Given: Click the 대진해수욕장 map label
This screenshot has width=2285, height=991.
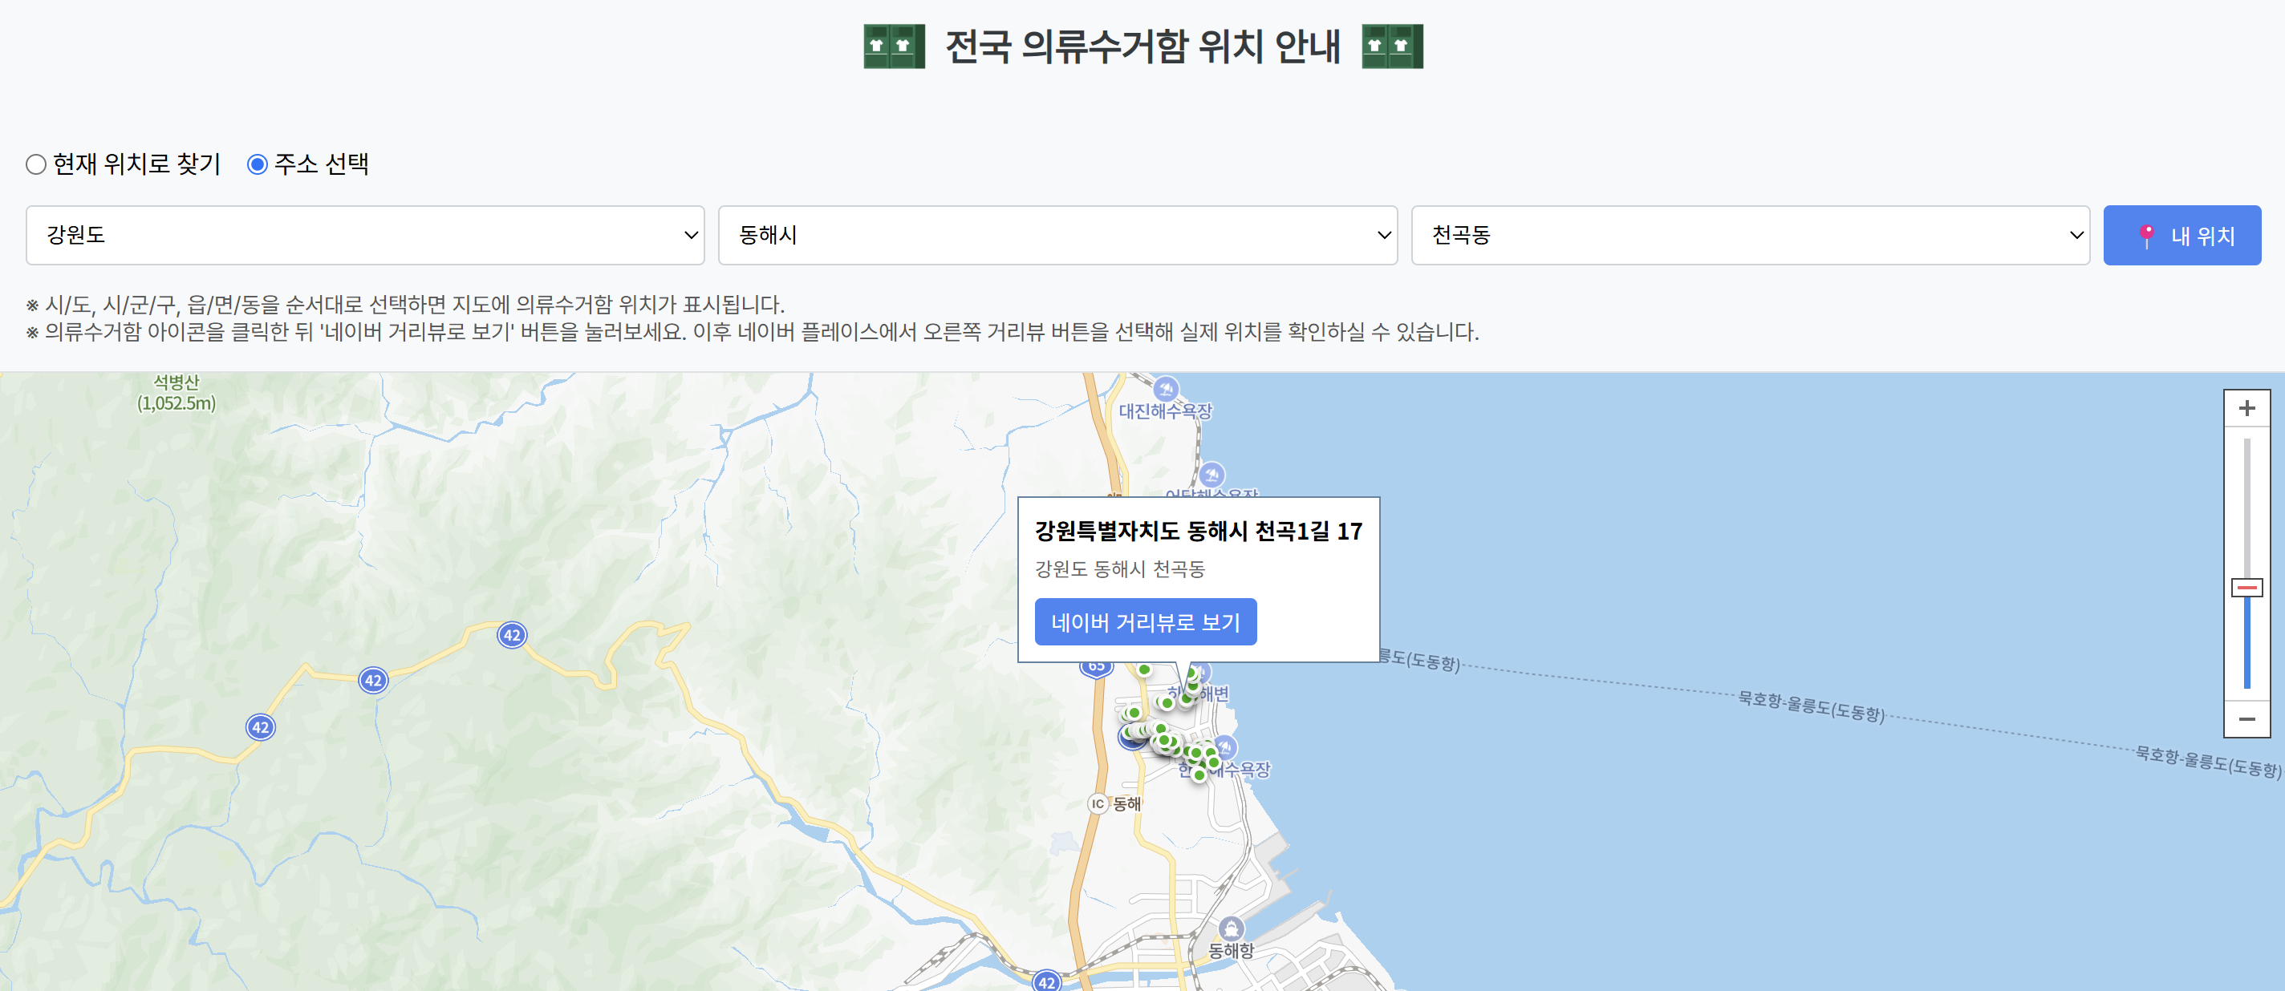Looking at the screenshot, I should pyautogui.click(x=1165, y=411).
